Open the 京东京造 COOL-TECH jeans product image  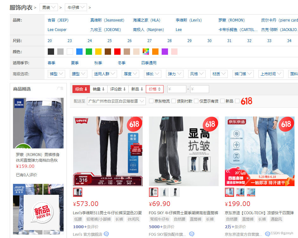tap(260, 151)
